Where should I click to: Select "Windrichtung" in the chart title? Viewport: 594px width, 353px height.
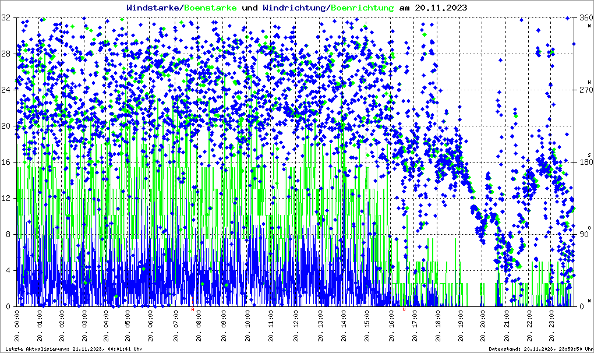pos(294,8)
